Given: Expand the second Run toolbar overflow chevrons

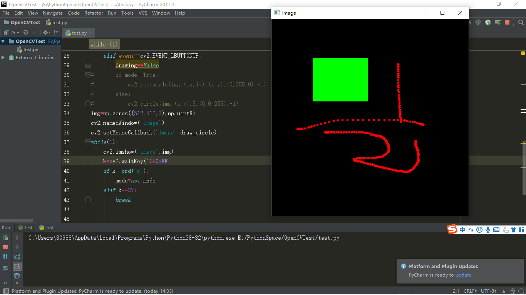Looking at the screenshot, I should point(17,283).
